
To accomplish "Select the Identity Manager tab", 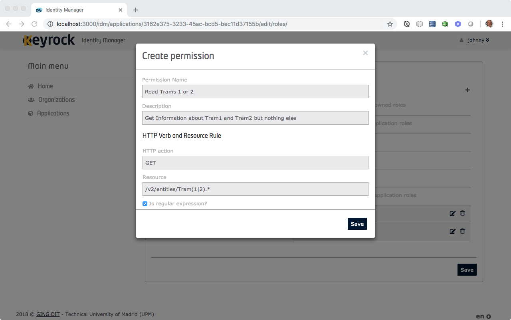I will pos(79,10).
